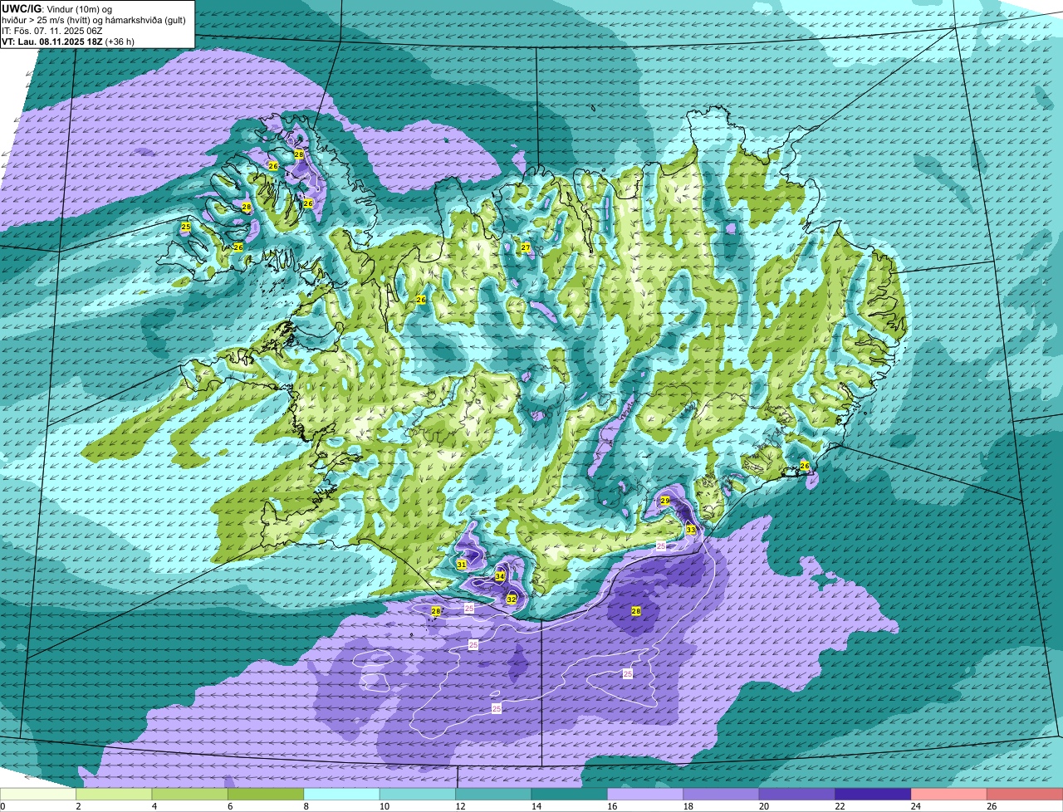1063x812 pixels.
Task: Click the 18–20 m/s medium purple legend swatch
Action: (722, 795)
